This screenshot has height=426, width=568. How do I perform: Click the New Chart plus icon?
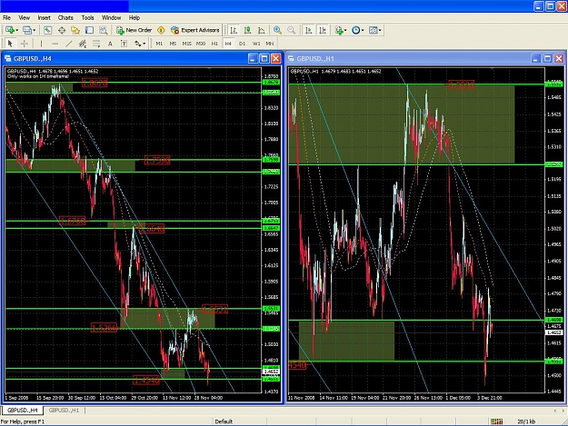coord(10,30)
